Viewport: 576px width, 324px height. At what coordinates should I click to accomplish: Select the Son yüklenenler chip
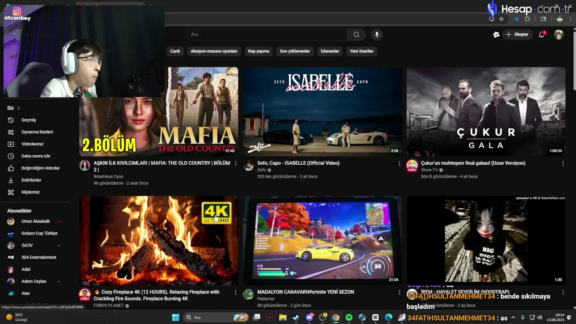click(x=295, y=51)
